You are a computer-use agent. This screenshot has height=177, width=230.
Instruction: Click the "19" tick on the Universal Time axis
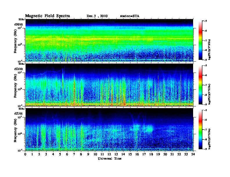click(158, 154)
